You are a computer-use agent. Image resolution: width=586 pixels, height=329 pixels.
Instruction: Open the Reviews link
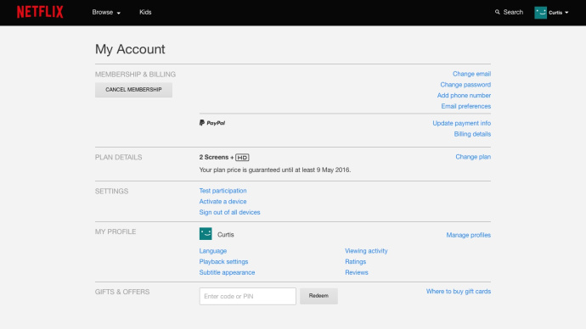point(357,273)
